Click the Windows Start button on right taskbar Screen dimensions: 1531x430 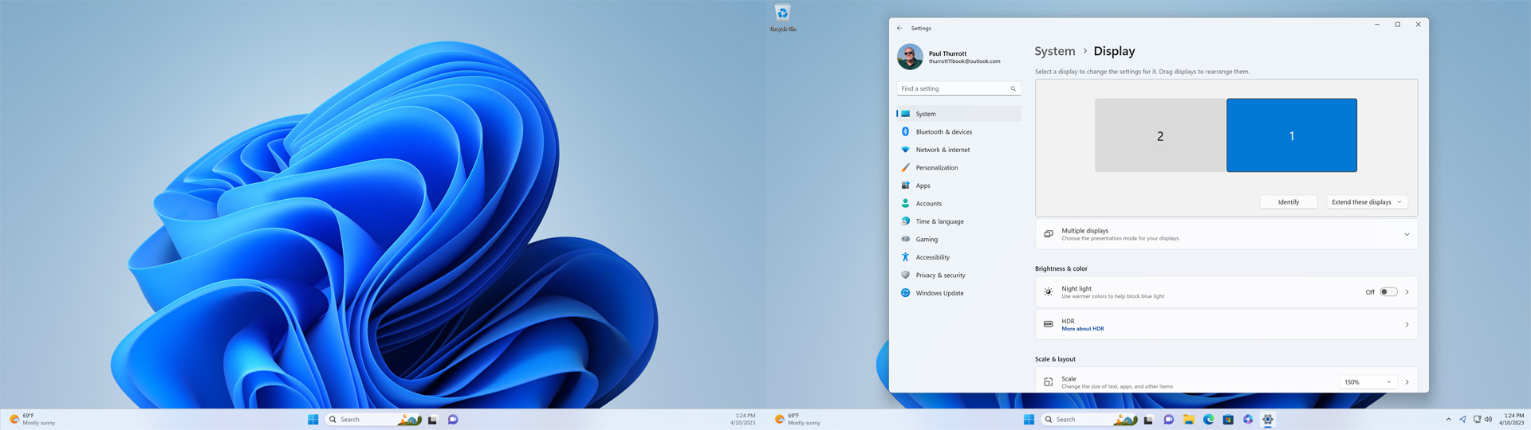(x=1029, y=420)
